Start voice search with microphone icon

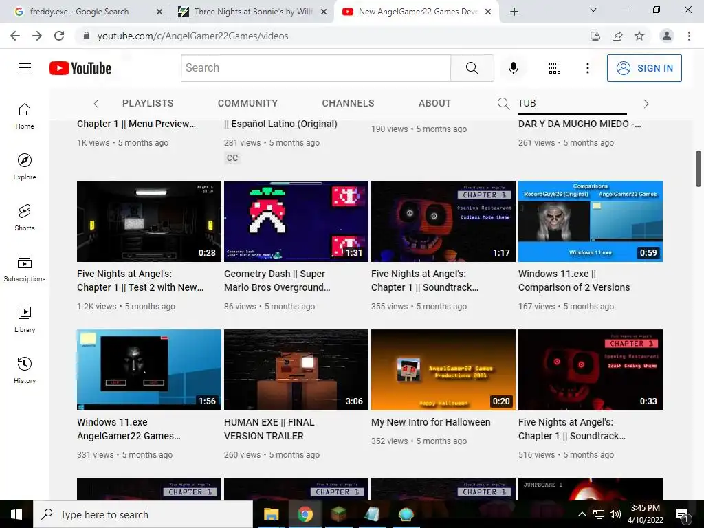pos(513,68)
